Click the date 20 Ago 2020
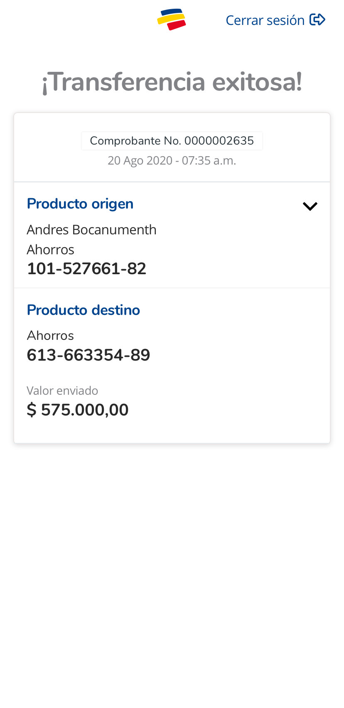 click(140, 160)
